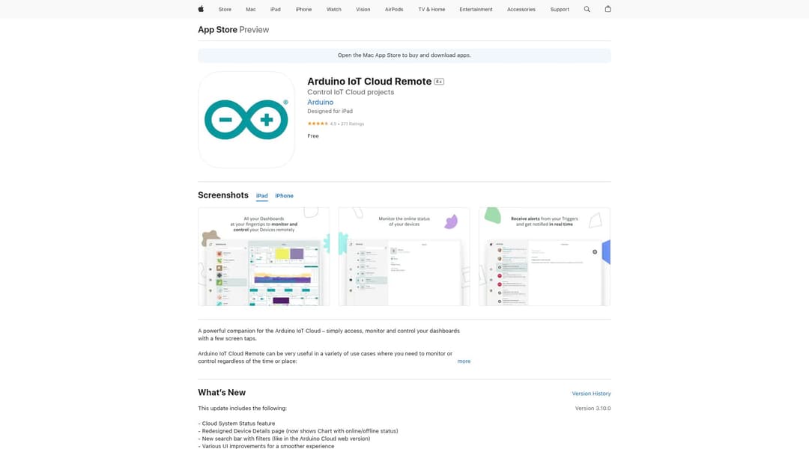Open the AirPods menu
Image resolution: width=809 pixels, height=455 pixels.
(x=394, y=9)
